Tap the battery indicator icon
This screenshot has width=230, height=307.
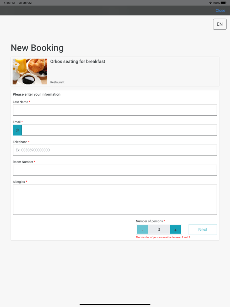[223, 3]
